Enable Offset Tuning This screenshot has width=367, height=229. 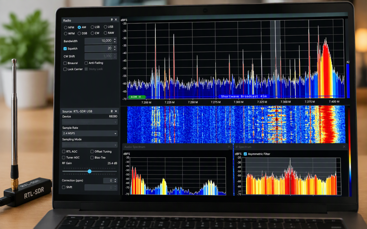[92, 152]
